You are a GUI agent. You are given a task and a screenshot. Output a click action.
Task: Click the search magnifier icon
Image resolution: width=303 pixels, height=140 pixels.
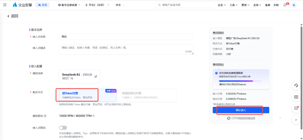click(x=159, y=5)
